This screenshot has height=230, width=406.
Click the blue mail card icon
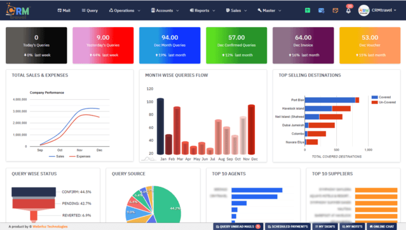[x=322, y=11]
